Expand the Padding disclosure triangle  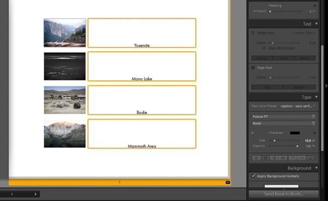coord(314,5)
